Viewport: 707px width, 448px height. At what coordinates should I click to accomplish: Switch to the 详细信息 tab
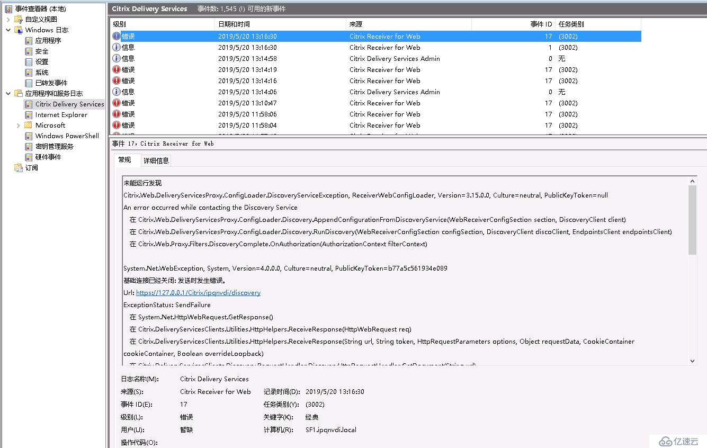click(x=156, y=160)
